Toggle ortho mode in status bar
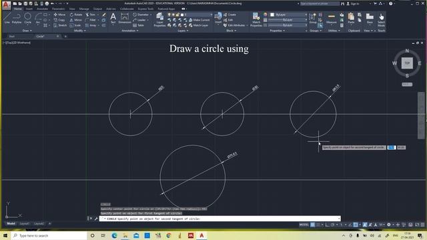This screenshot has width=427, height=240. 327,225
